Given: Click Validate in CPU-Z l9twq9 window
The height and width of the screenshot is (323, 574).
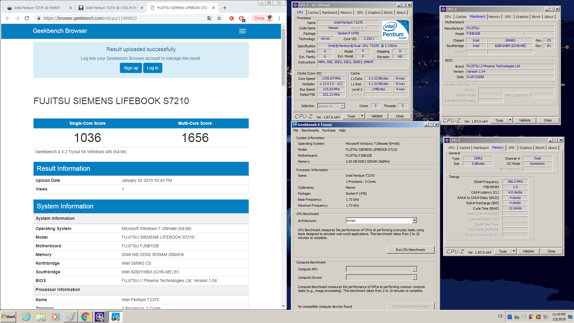Looking at the screenshot, I should [377, 116].
